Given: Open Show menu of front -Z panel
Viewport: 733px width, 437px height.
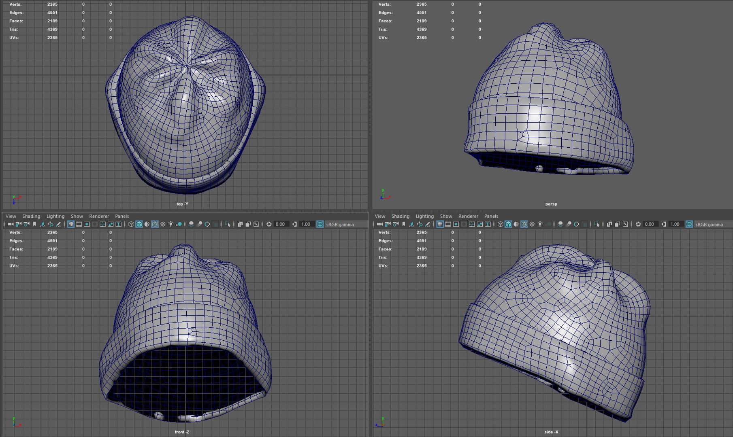Looking at the screenshot, I should pos(77,216).
